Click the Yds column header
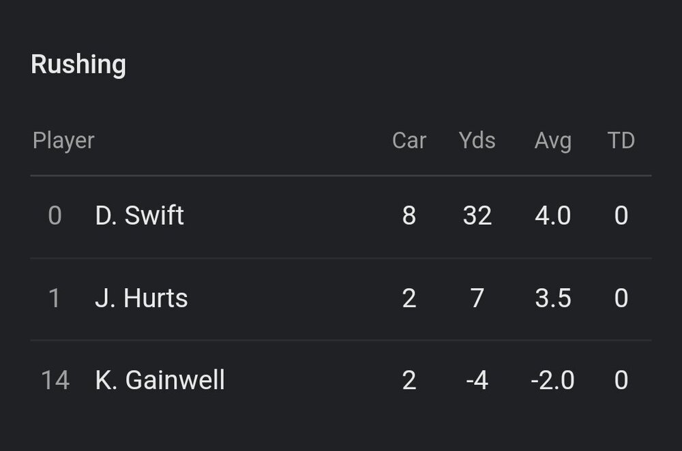The image size is (682, 451). click(477, 141)
